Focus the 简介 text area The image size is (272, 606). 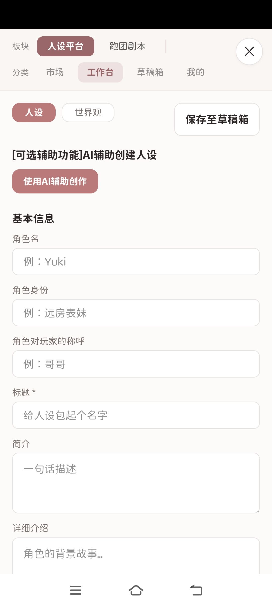[x=136, y=483]
